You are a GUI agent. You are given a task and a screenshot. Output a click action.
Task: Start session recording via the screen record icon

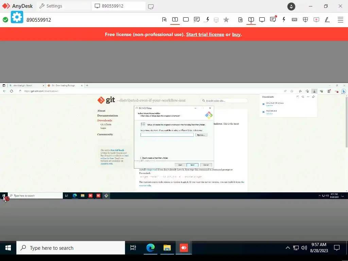(316, 19)
